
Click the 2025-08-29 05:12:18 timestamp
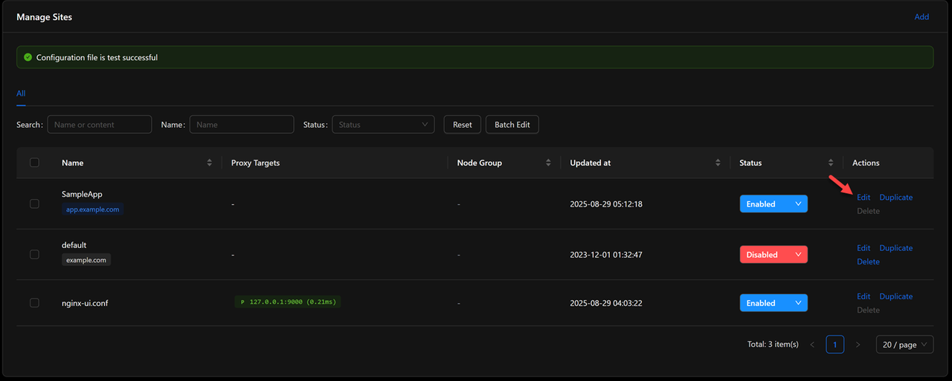tap(605, 204)
